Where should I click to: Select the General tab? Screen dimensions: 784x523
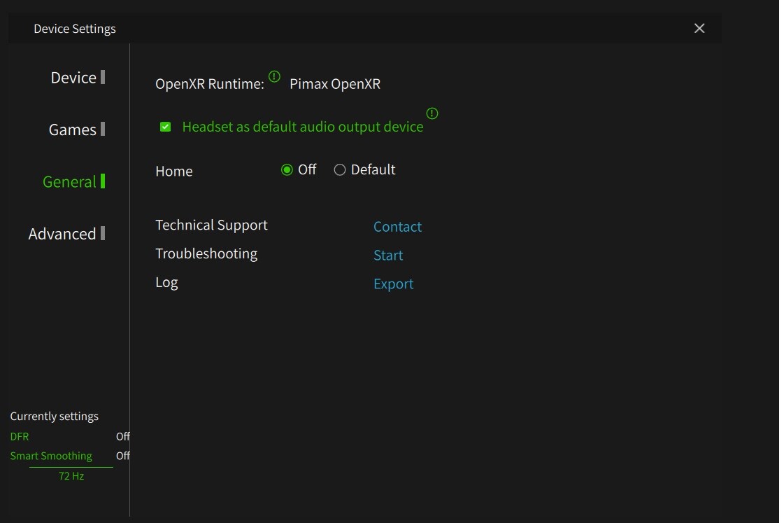click(69, 181)
